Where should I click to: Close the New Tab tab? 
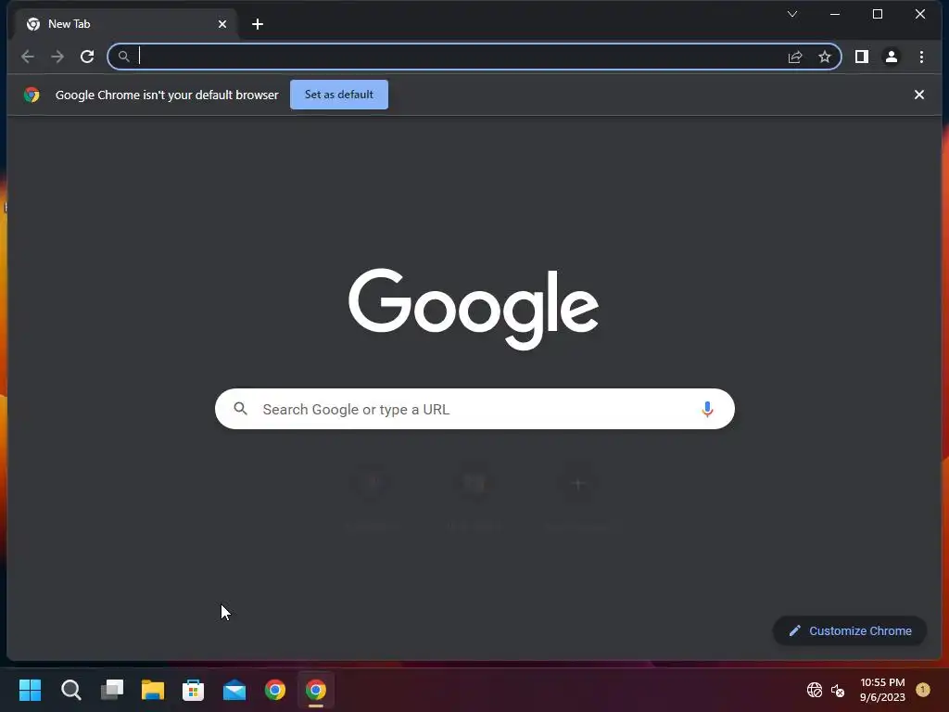[222, 24]
